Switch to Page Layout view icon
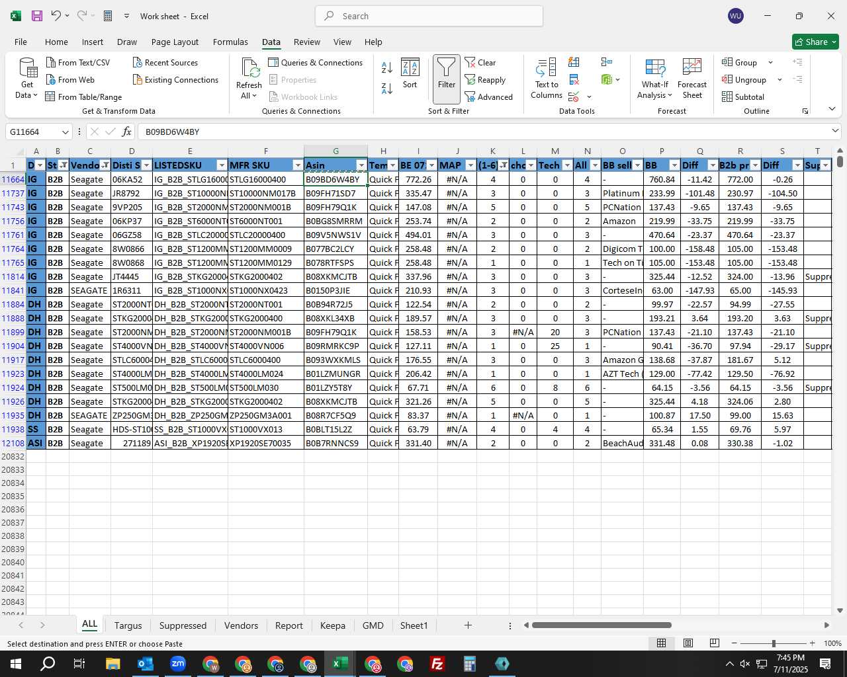The height and width of the screenshot is (677, 847). coord(688,643)
